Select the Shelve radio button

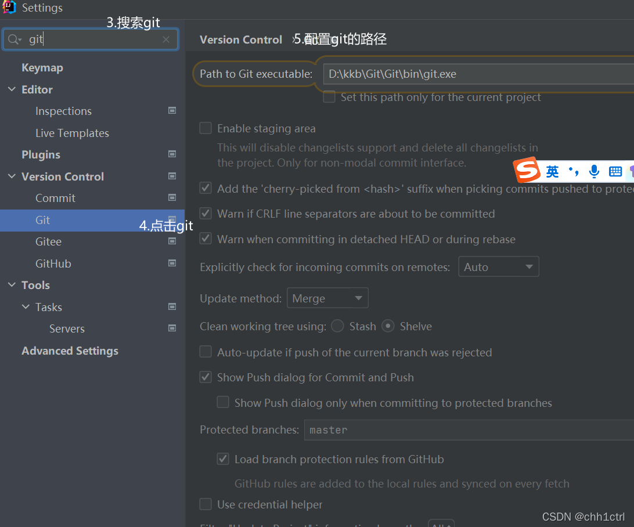[x=388, y=326]
